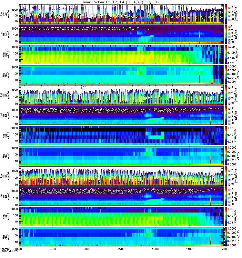Click the the fff 64 scm3 spectrogram panel
This screenshot has width=242, height=258.
121,196
